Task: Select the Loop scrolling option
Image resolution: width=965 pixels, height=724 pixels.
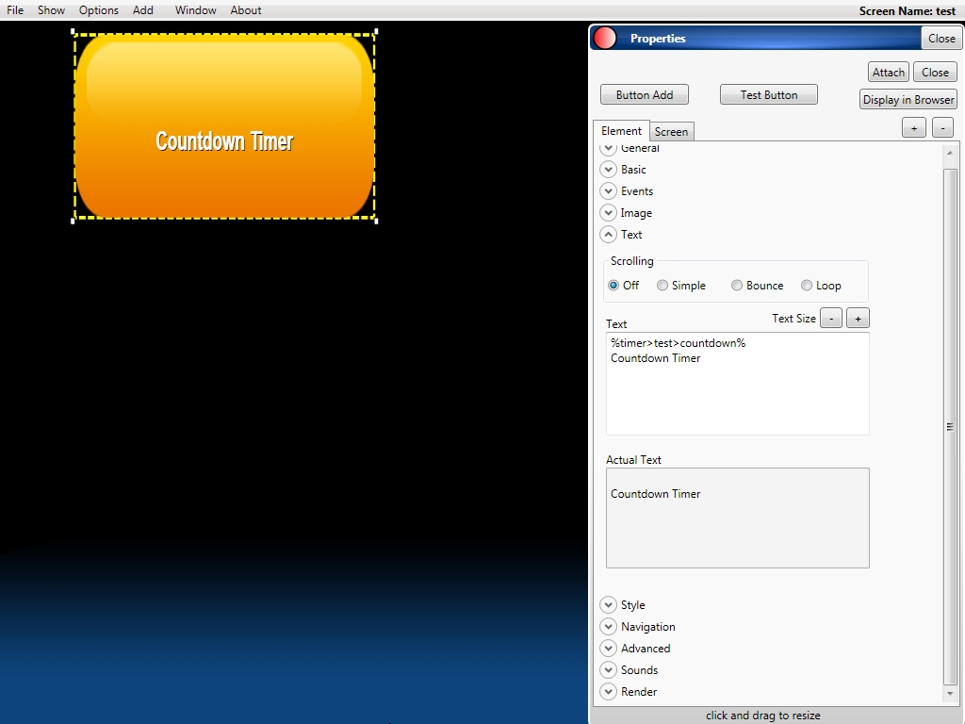Action: coord(807,286)
